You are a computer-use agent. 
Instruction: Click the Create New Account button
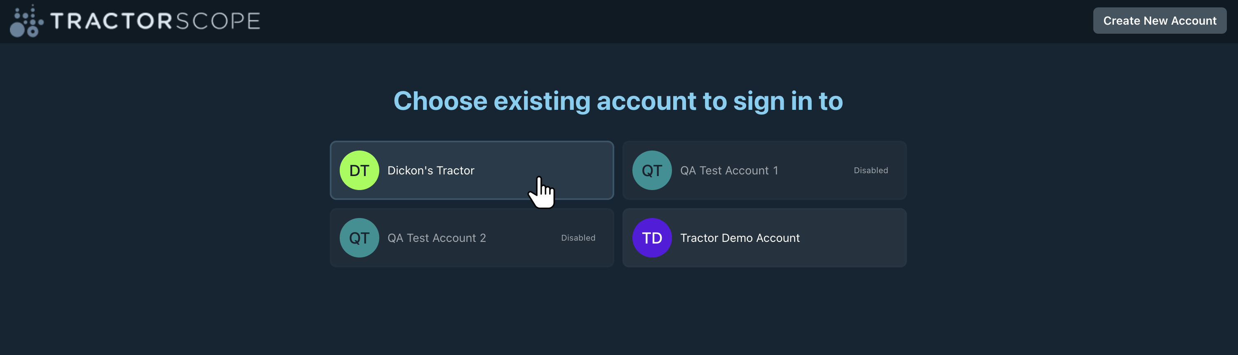1160,21
